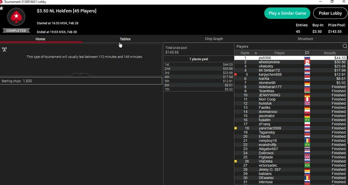Click the PokerStars red spade logo
This screenshot has width=348, height=185.
click(16, 17)
